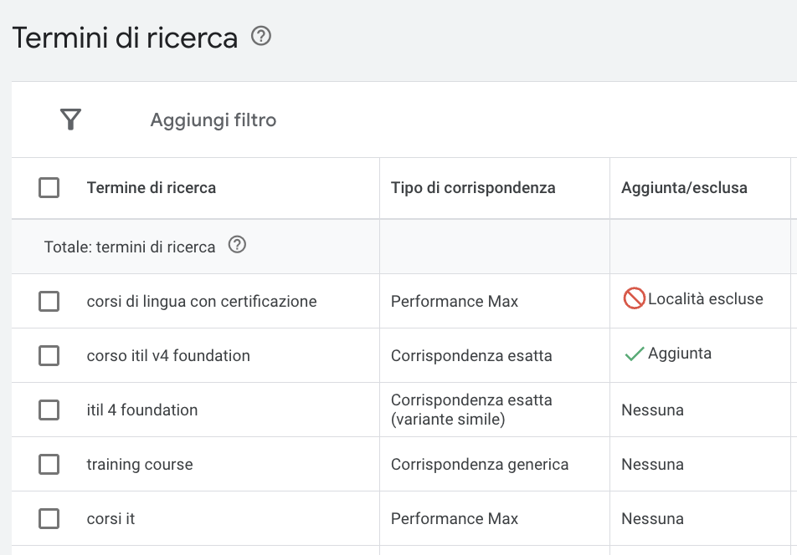Screen dimensions: 797x555
Task: Open help icon next to Totale: termini di ricerca
Action: click(237, 245)
